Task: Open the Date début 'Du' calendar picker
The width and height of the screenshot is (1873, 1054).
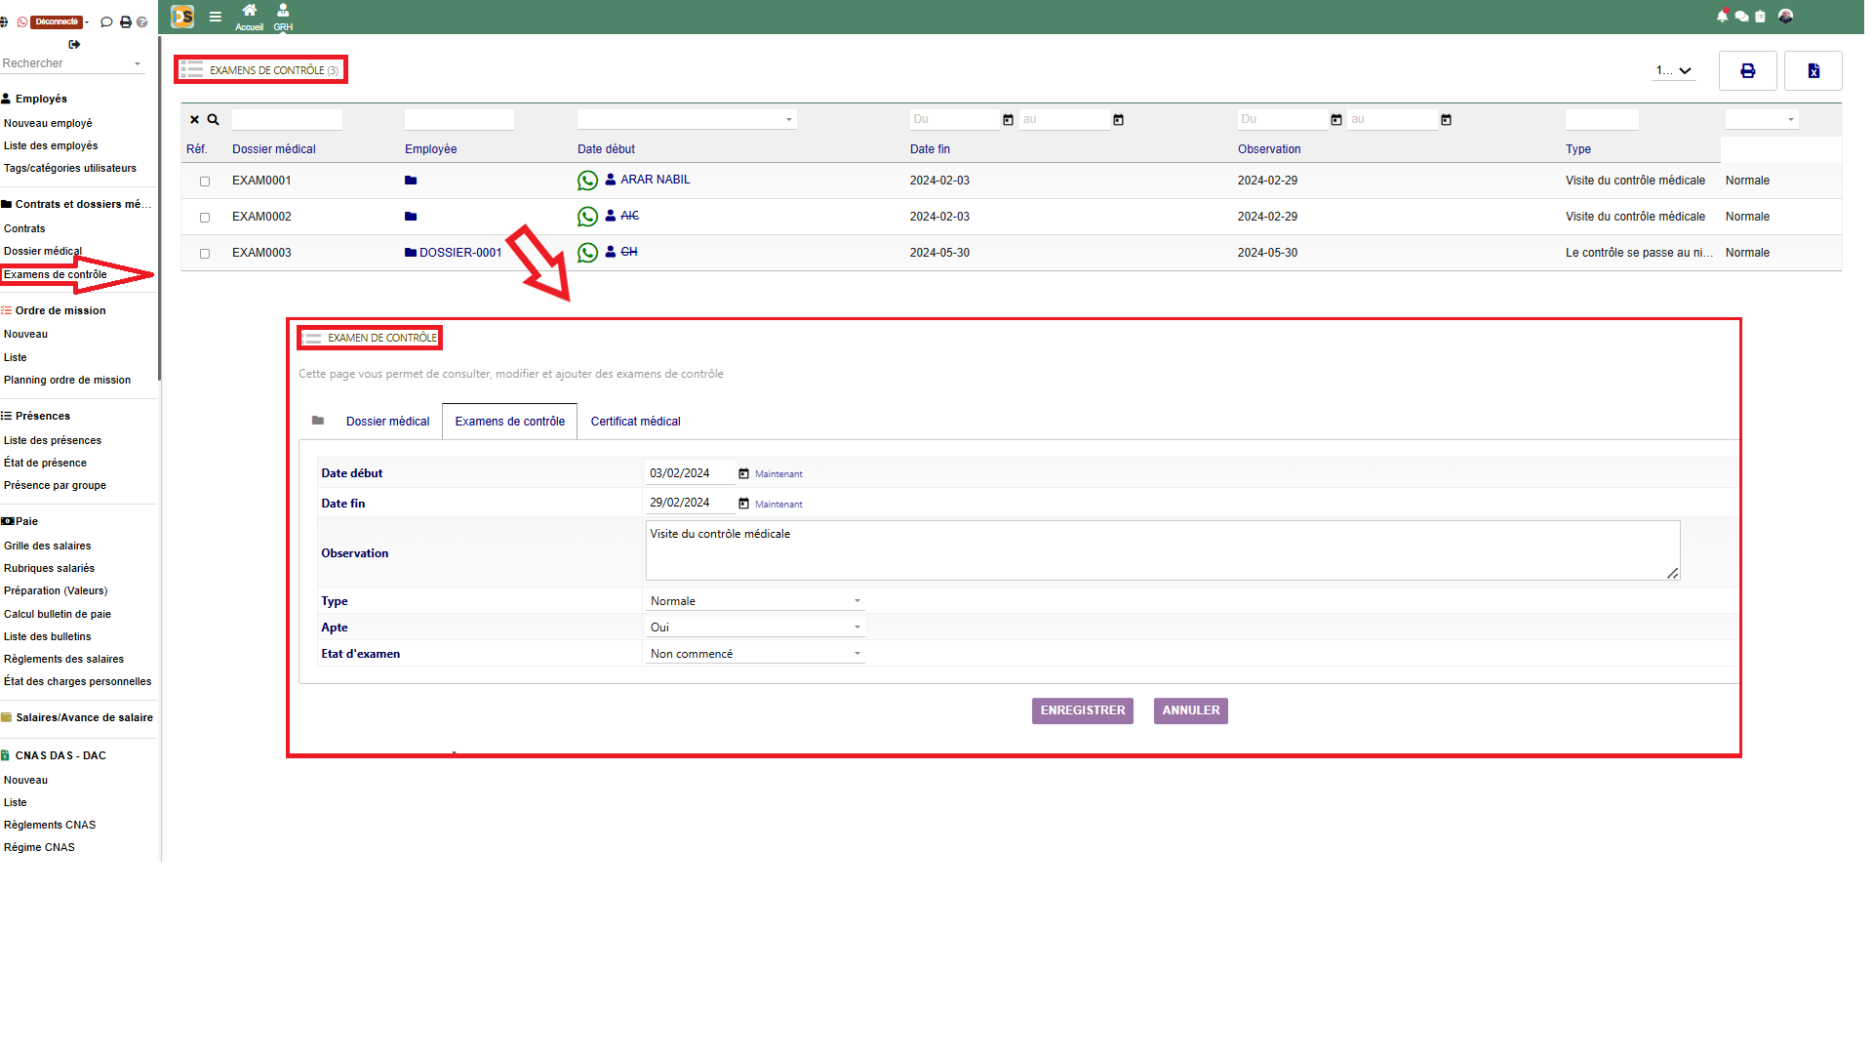Action: pos(1008,119)
